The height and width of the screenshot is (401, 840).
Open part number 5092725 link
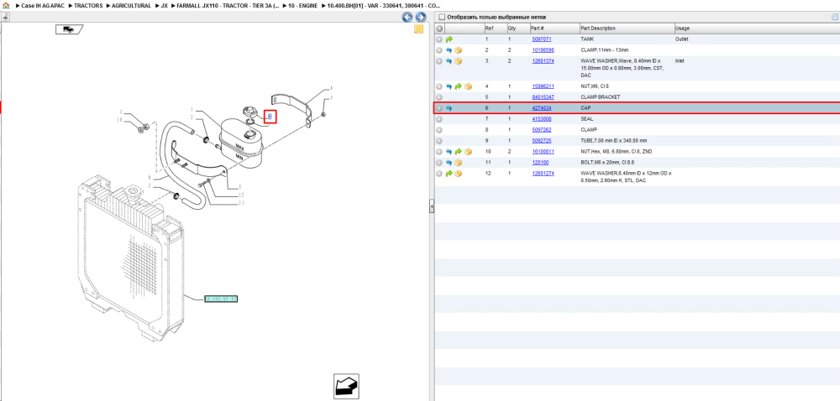coord(542,141)
